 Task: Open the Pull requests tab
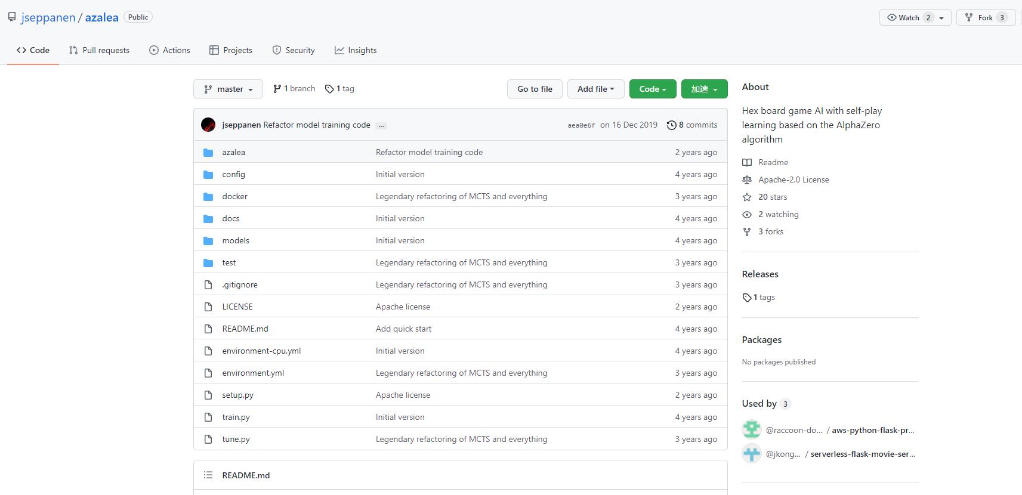coord(99,50)
